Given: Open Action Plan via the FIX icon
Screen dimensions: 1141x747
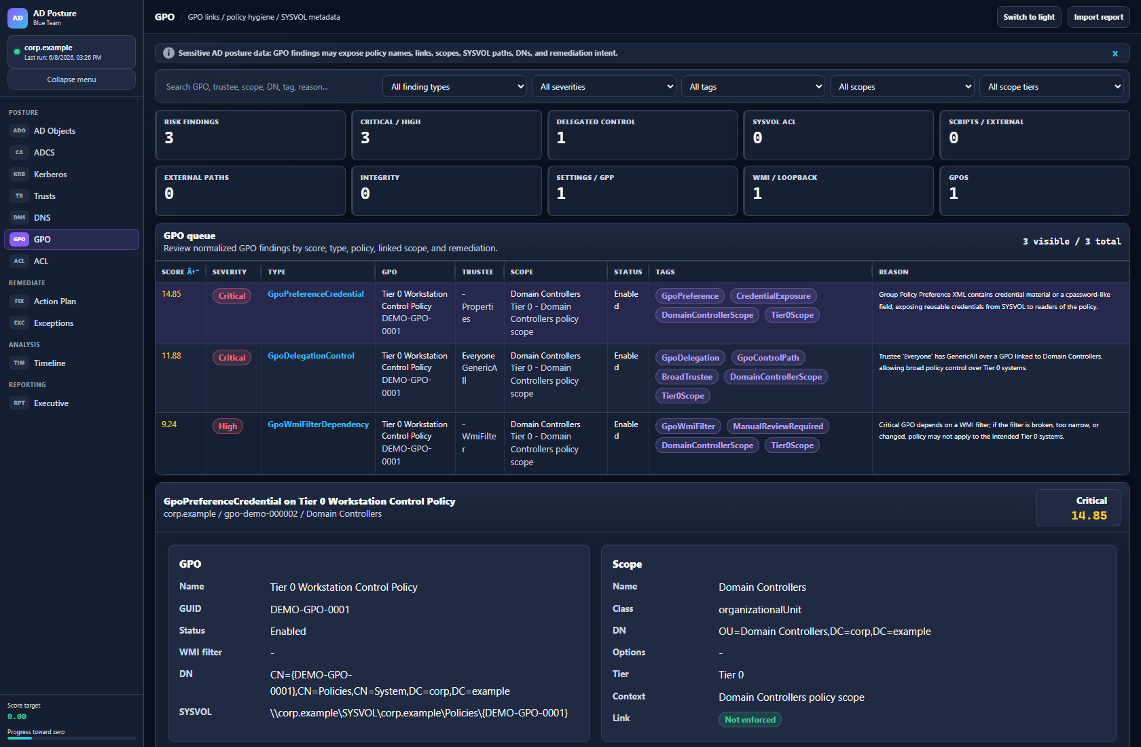Looking at the screenshot, I should point(19,301).
